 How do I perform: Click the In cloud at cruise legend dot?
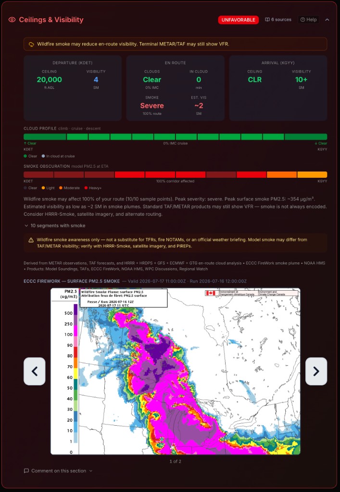point(43,156)
